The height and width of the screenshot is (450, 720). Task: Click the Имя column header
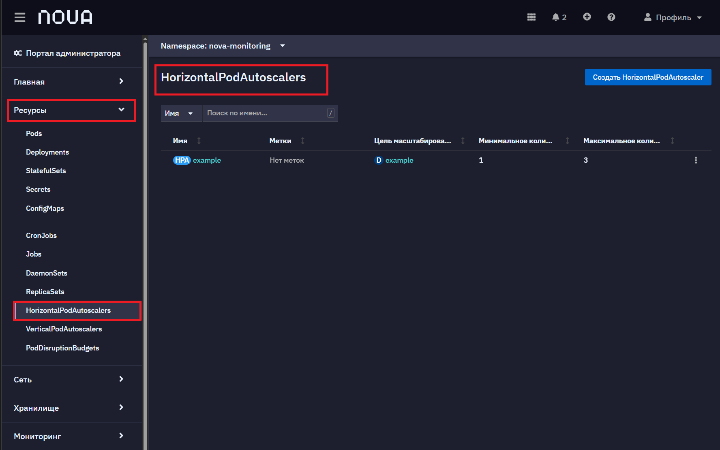180,141
